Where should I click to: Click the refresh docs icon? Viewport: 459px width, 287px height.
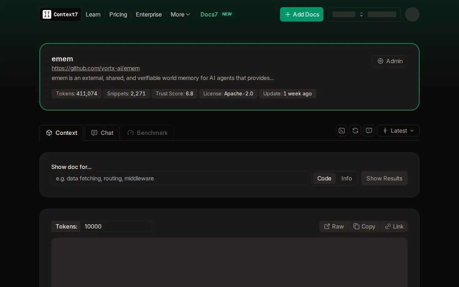tap(355, 131)
